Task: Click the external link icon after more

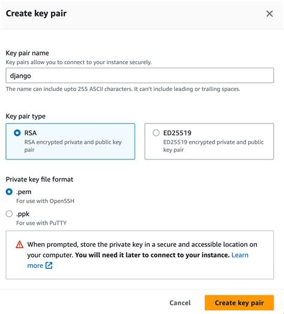Action: (49, 265)
